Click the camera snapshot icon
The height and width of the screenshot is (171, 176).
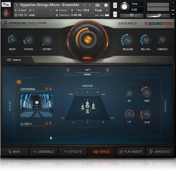97,5
